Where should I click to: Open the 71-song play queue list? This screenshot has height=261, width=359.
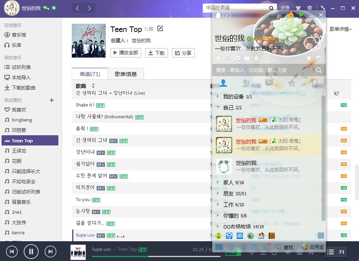[336, 252]
